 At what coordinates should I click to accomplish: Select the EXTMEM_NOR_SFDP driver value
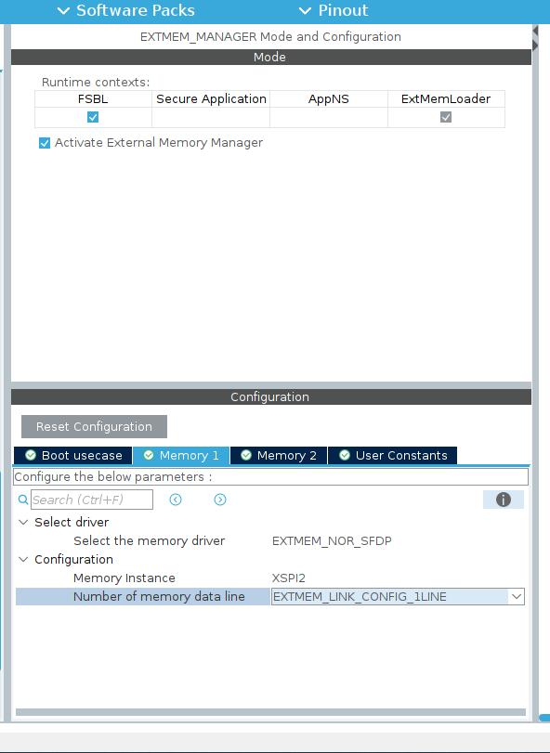click(x=332, y=540)
